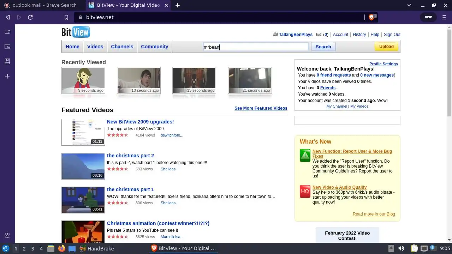This screenshot has height=254, width=452.
Task: Go to the Channels tab
Action: click(x=122, y=47)
